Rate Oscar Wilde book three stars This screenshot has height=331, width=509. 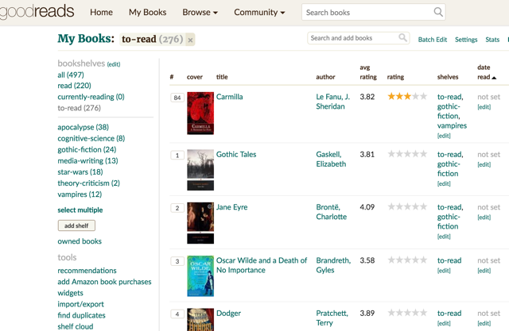click(x=407, y=260)
